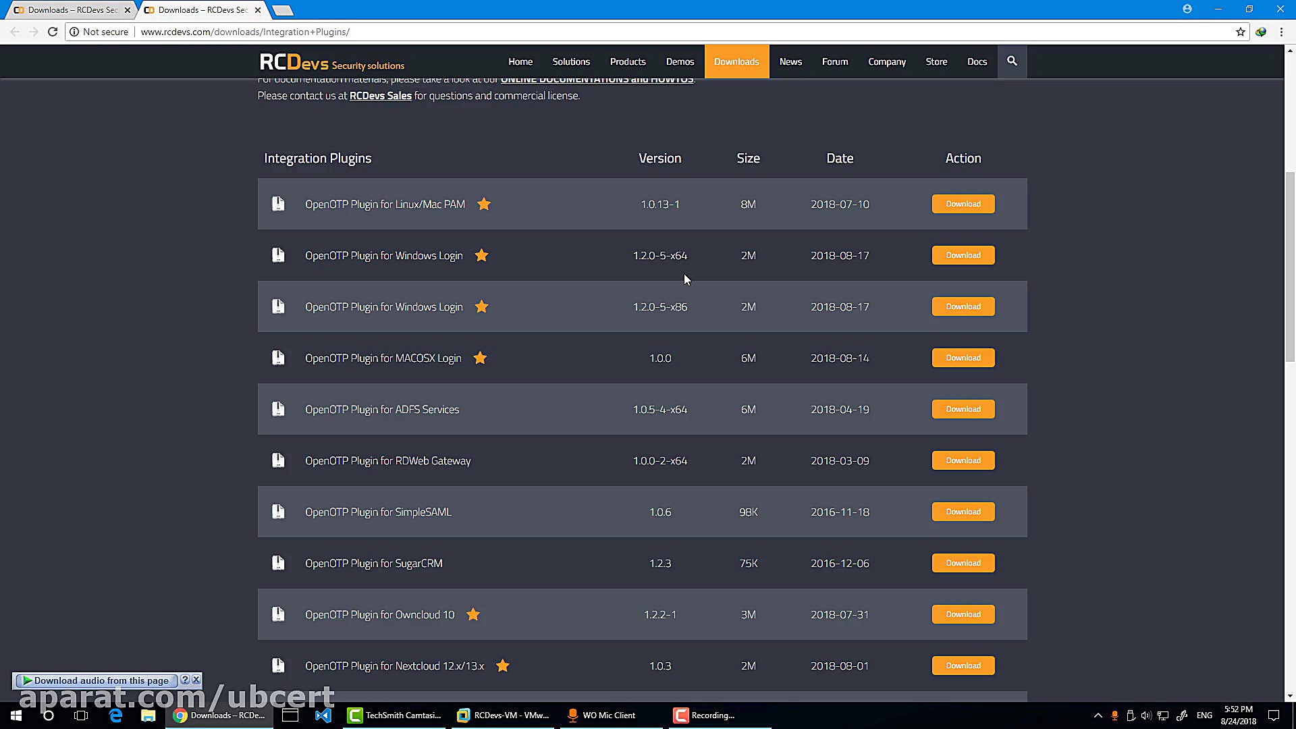Click star next to Linux/Mac PAM plugin

pos(484,204)
